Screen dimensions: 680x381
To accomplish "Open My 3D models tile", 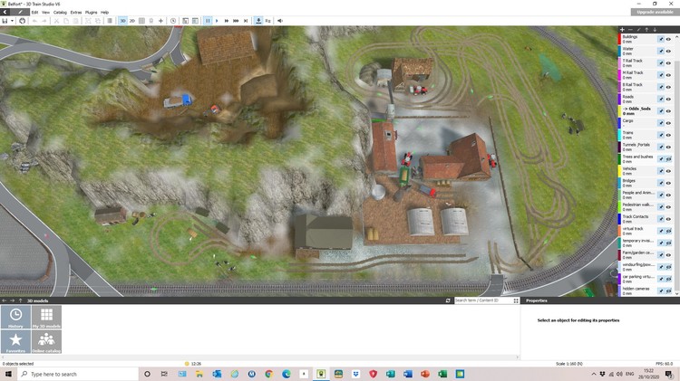I will (46, 317).
